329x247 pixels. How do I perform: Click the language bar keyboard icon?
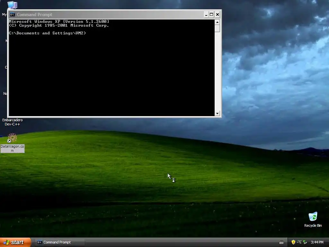[281, 242]
